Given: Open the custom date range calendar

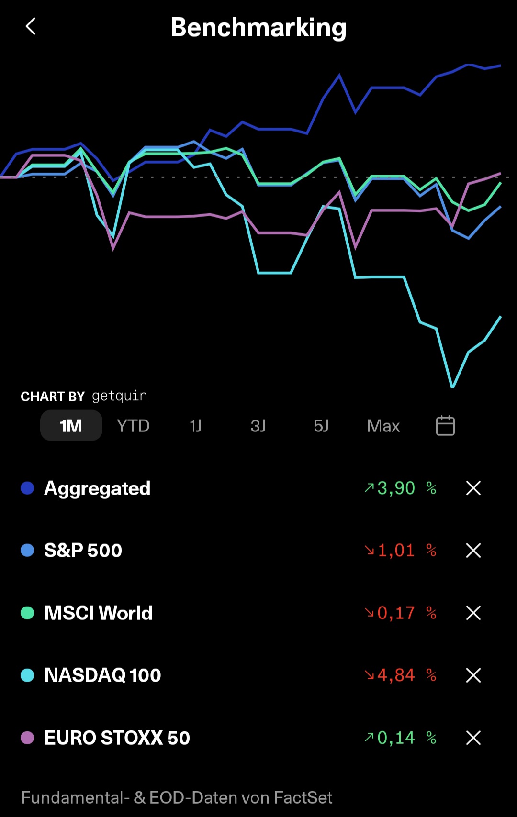Looking at the screenshot, I should tap(445, 425).
